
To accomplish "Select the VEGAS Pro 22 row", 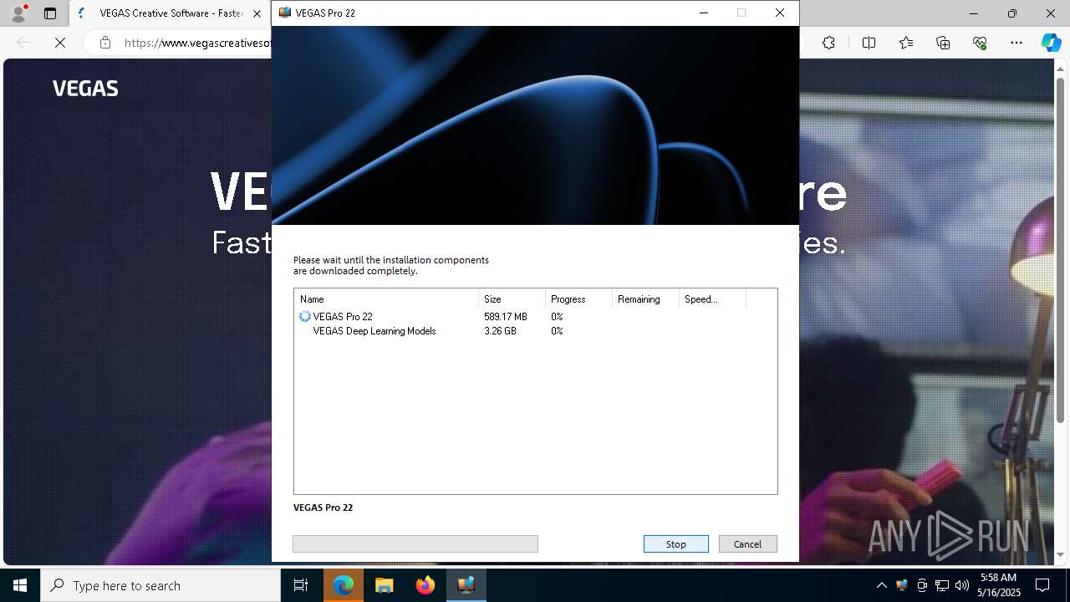I will (x=535, y=317).
